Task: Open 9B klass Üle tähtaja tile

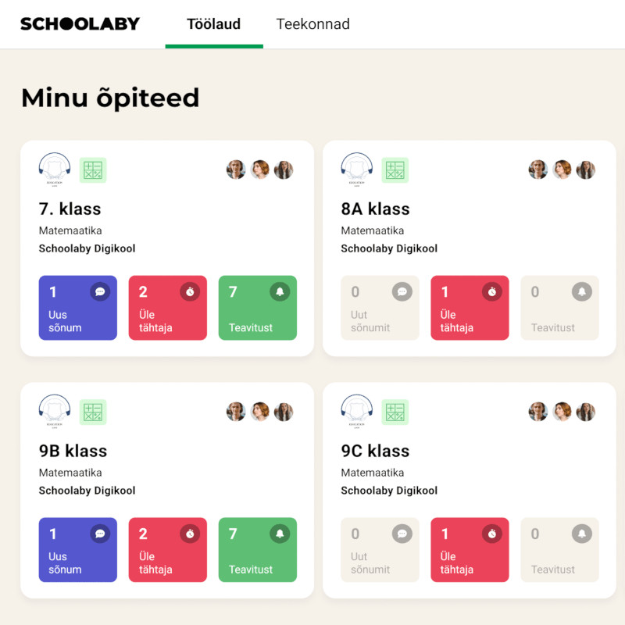Action: pos(167,550)
